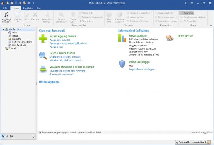Click Esegui adesso il salvataggio link
The width and height of the screenshot is (214, 145).
pos(142,69)
